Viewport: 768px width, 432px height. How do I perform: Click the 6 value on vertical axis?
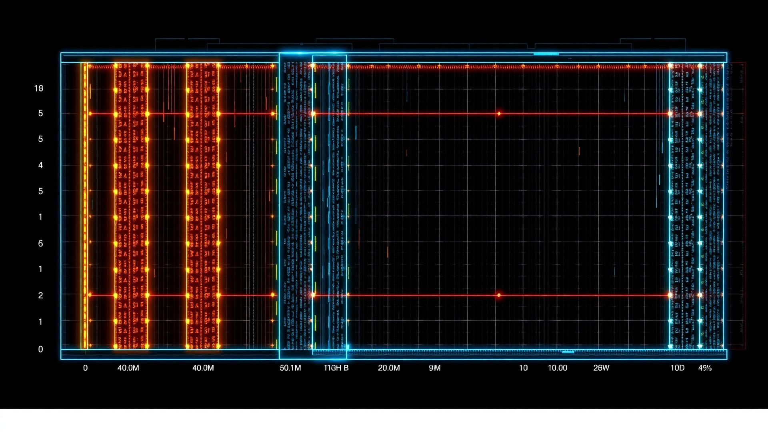coord(40,244)
